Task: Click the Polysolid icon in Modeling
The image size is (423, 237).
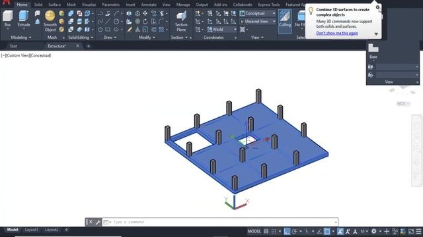Action: point(37,13)
